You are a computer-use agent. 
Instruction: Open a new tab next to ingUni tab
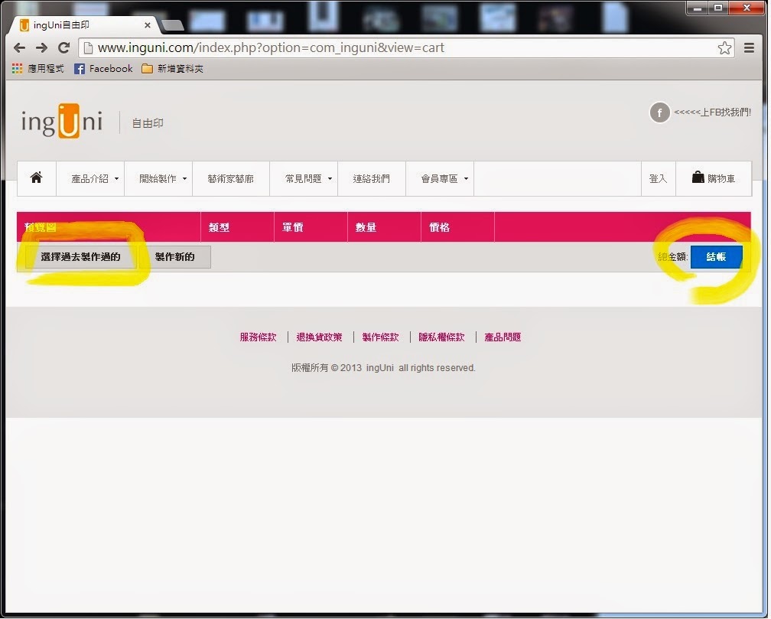click(x=172, y=25)
